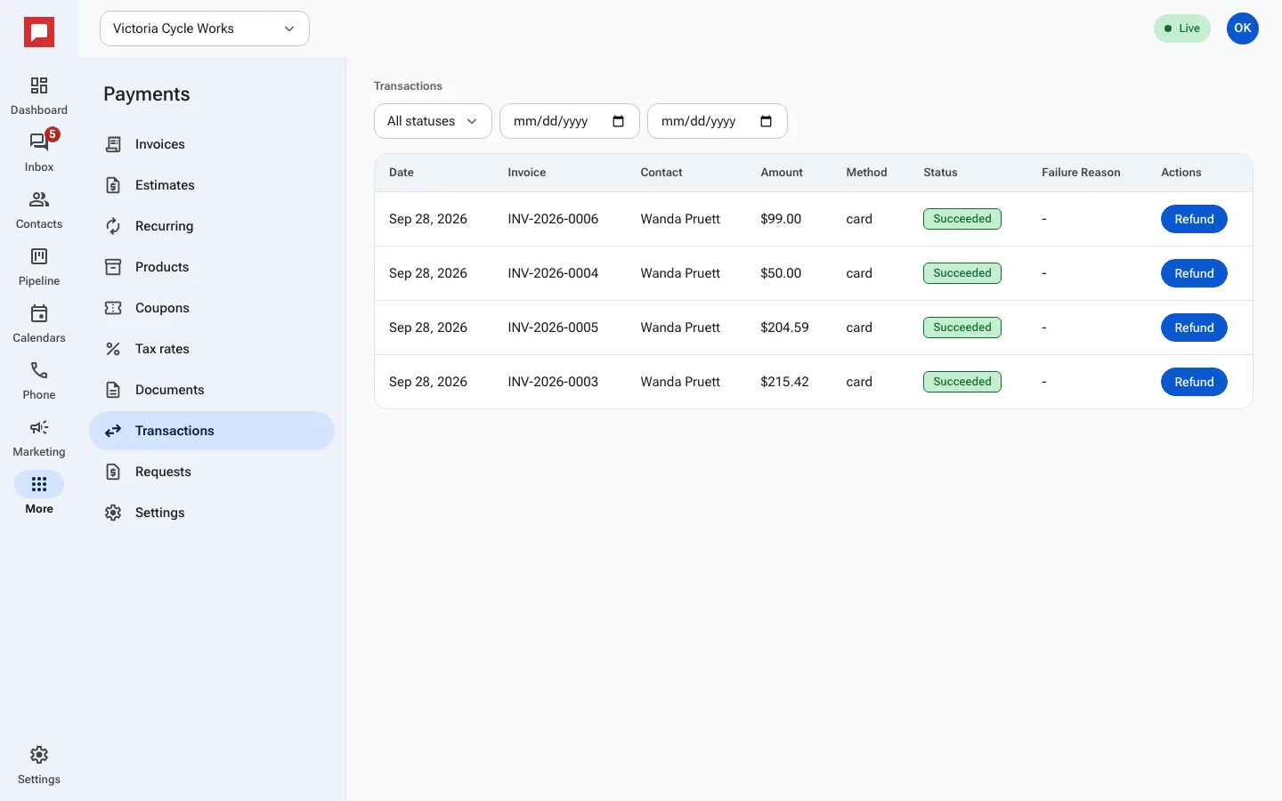Refund the INV-2026-0004 transaction
Viewport: 1282px width, 801px height.
click(1194, 273)
